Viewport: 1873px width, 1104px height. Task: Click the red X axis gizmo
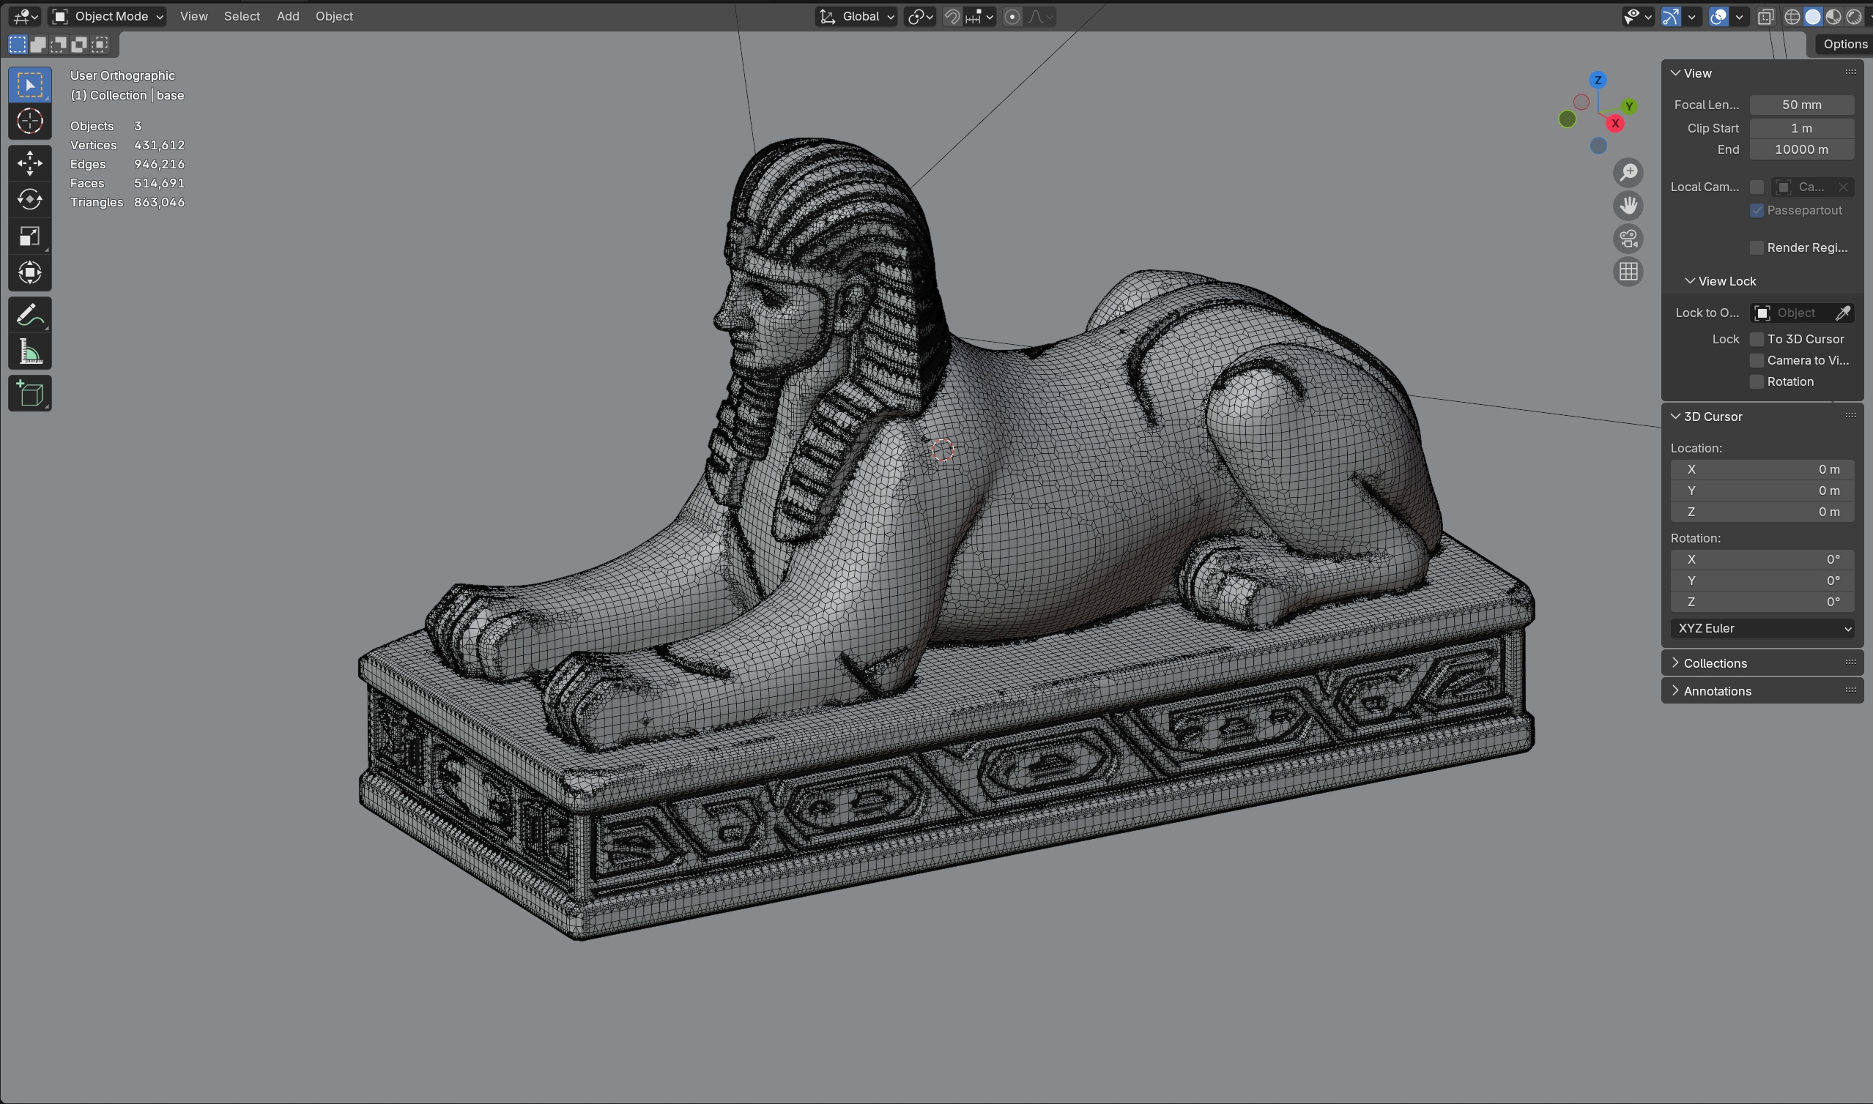pyautogui.click(x=1614, y=124)
